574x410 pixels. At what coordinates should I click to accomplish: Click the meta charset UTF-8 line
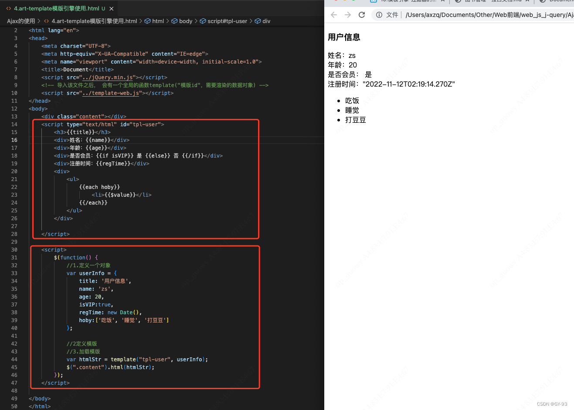(76, 46)
